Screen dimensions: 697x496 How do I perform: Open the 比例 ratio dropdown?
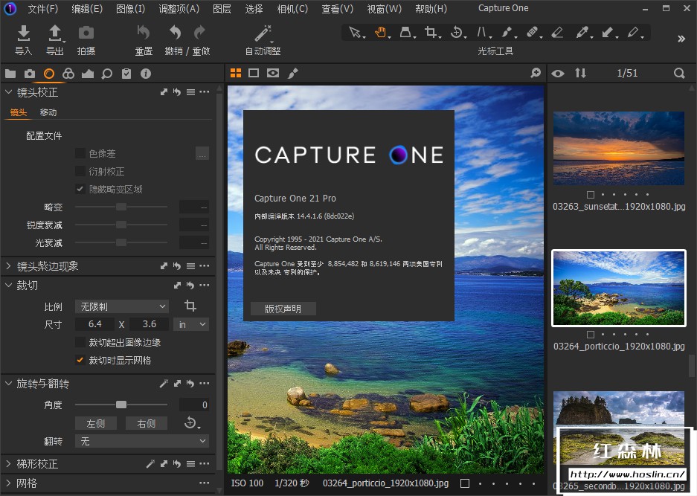[122, 306]
